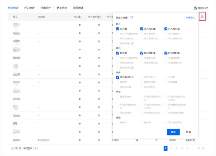Switch to the 质检统计 tab

tap(78, 8)
